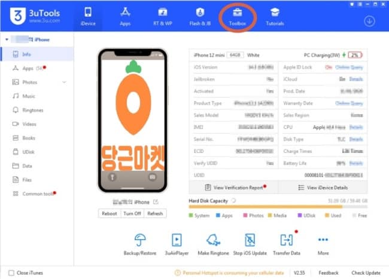Toggle the Close iTunes checkbox
389x279 pixels.
click(11, 273)
